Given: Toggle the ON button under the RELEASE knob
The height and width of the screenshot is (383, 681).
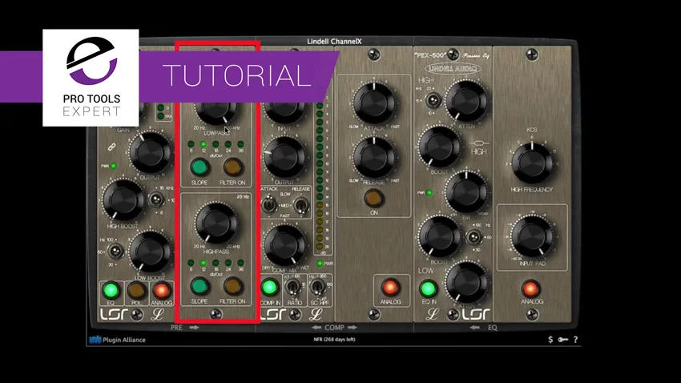Looking at the screenshot, I should (x=373, y=198).
